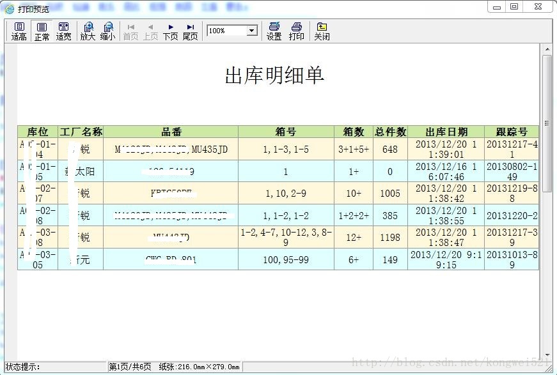Zoom out with the 缩小 button
This screenshot has height=375, width=557.
click(x=107, y=31)
